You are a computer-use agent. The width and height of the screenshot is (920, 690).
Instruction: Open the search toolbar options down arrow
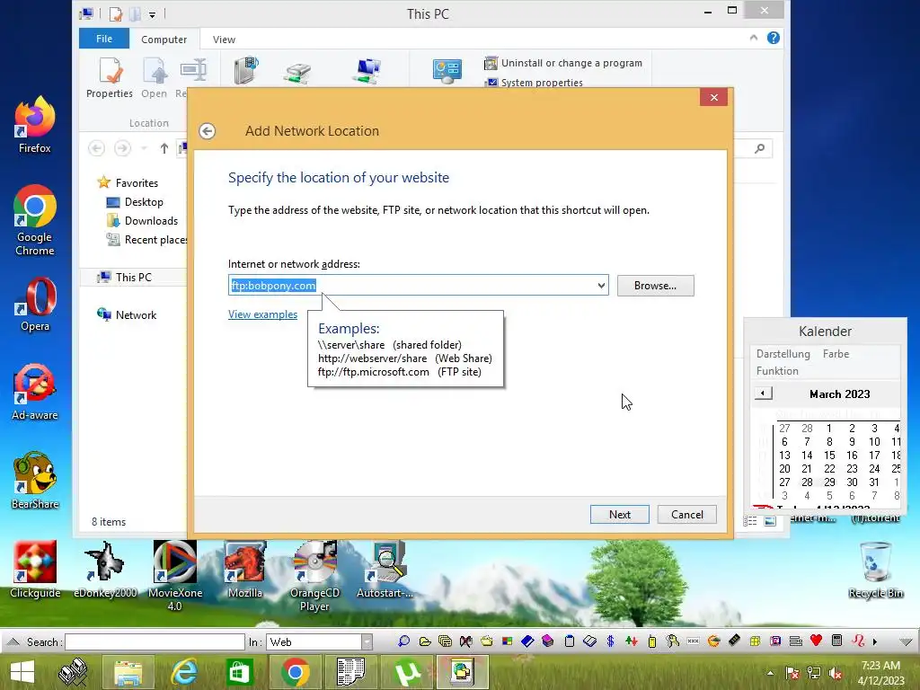[906, 641]
